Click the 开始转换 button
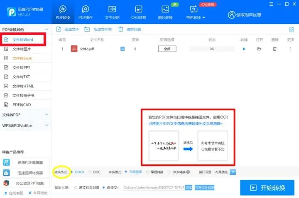Viewport: 299px width, 198px height. [267, 188]
